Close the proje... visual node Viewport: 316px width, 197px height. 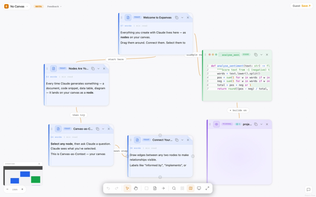[267, 124]
